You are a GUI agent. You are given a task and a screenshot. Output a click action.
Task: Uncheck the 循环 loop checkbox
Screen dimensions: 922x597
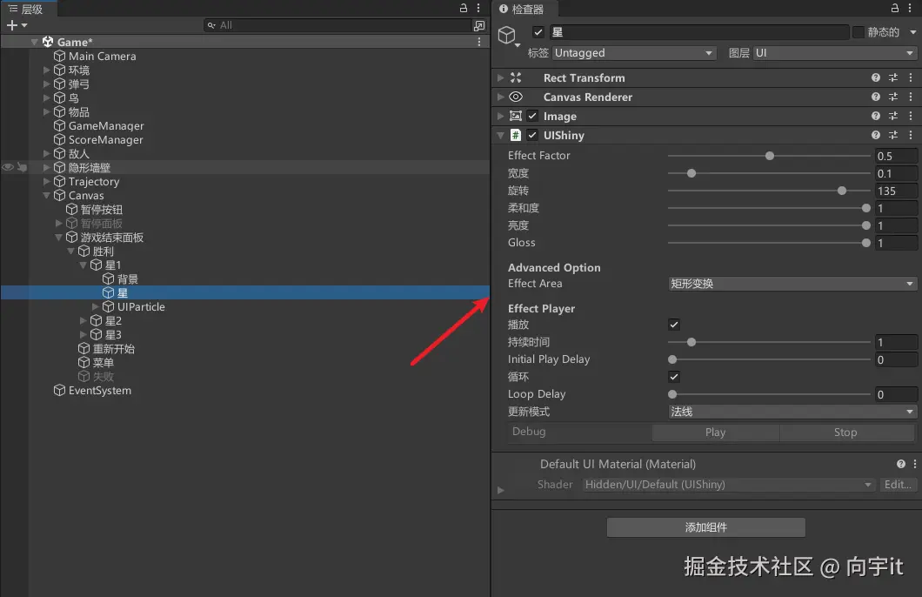point(674,377)
